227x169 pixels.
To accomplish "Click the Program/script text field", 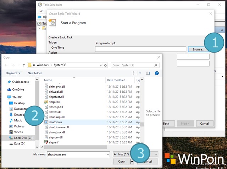I will (140, 49).
